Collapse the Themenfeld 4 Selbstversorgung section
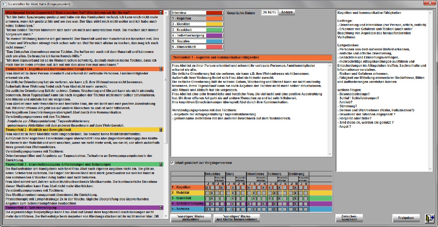Image resolution: width=438 pixels, height=227 pixels. point(161,208)
